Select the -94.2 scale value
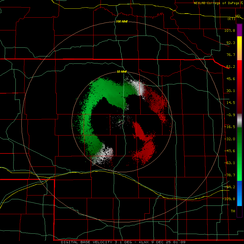 230,187
